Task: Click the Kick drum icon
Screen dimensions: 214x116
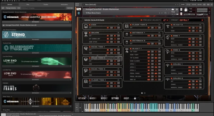Action: 86,26
